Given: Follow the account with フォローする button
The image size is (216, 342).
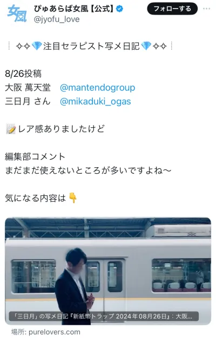Looking at the screenshot, I should [172, 9].
